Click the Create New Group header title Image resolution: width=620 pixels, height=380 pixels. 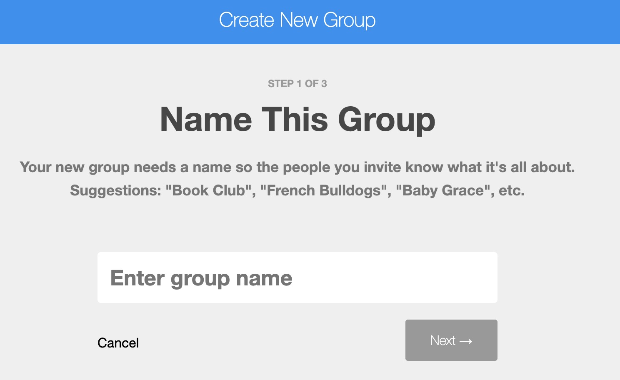coord(297,20)
